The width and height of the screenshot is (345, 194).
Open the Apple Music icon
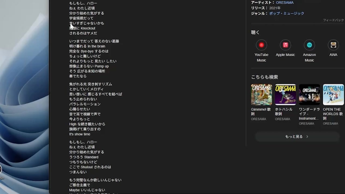(x=285, y=45)
